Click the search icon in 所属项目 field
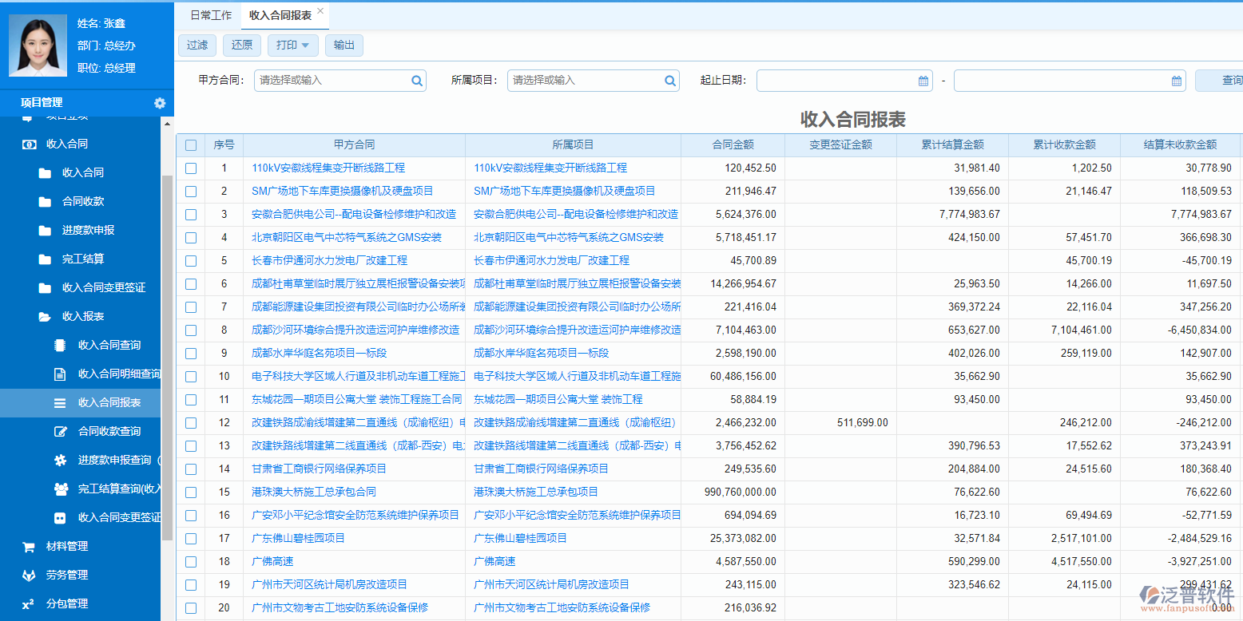Screen dimensions: 1243x621 tap(669, 81)
